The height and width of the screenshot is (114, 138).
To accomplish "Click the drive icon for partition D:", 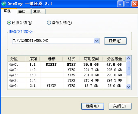I will (x=11, y=70).
